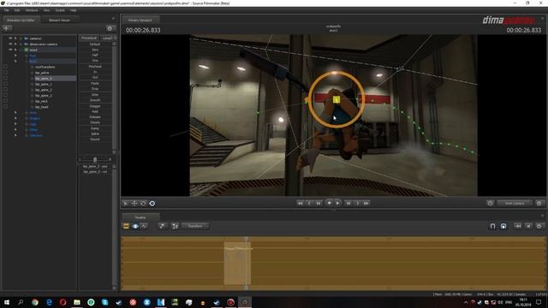The width and height of the screenshot is (548, 308).
Task: Switch to the Graph Editor mode
Action: pyautogui.click(x=144, y=226)
